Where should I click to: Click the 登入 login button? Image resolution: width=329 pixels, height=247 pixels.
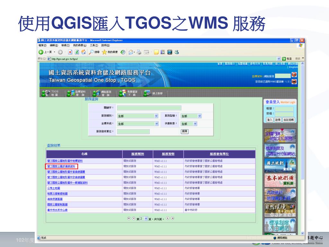270,120
